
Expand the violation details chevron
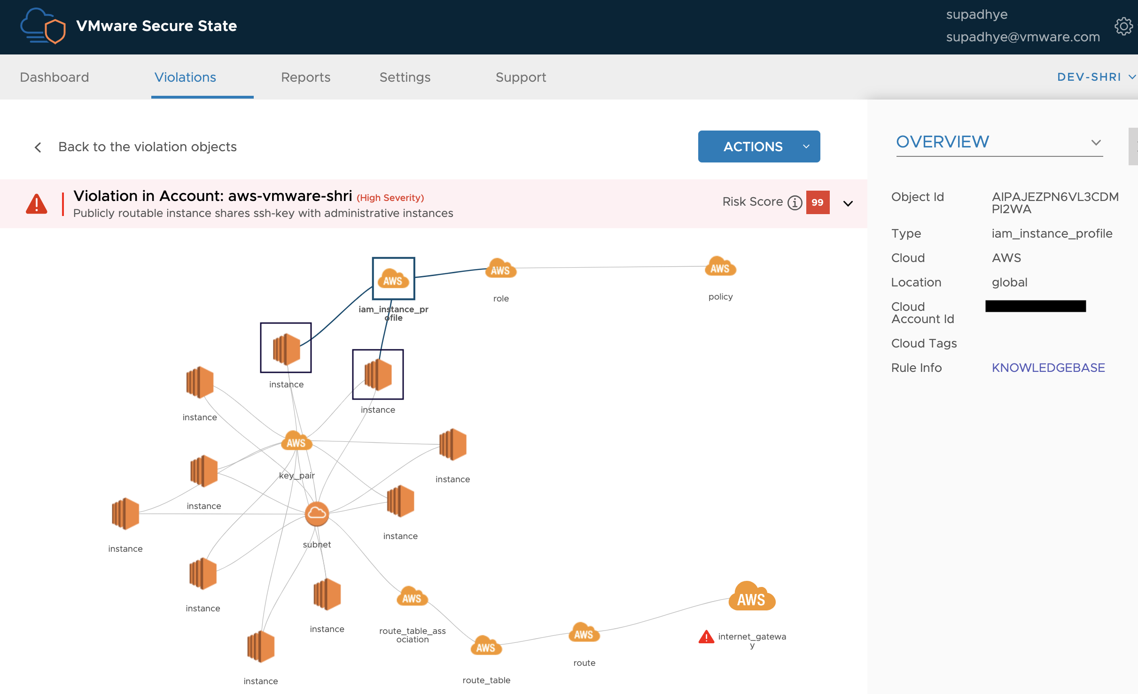[x=849, y=203]
